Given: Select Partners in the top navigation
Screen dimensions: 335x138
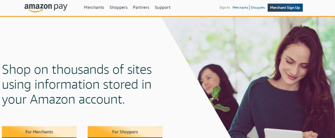Looking at the screenshot, I should tap(141, 7).
